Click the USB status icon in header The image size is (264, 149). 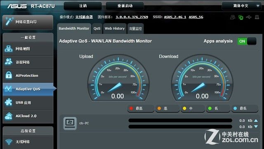[x=249, y=17]
